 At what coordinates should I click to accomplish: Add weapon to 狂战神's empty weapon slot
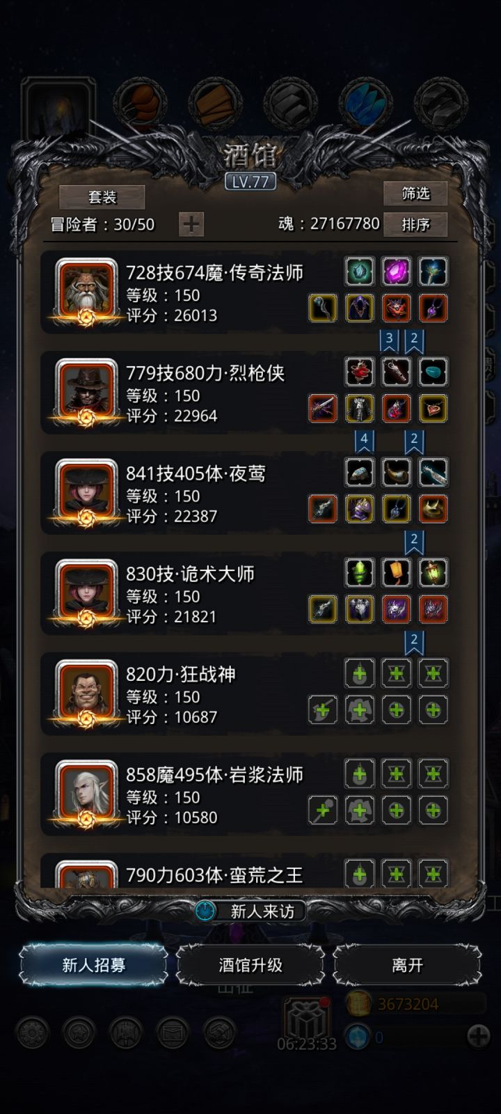pos(323,710)
